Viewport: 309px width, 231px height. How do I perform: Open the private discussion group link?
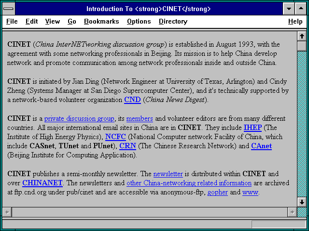[79, 118]
